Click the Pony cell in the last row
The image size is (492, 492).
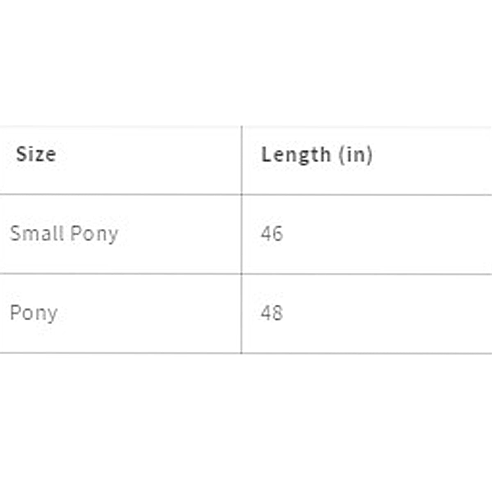click(34, 313)
